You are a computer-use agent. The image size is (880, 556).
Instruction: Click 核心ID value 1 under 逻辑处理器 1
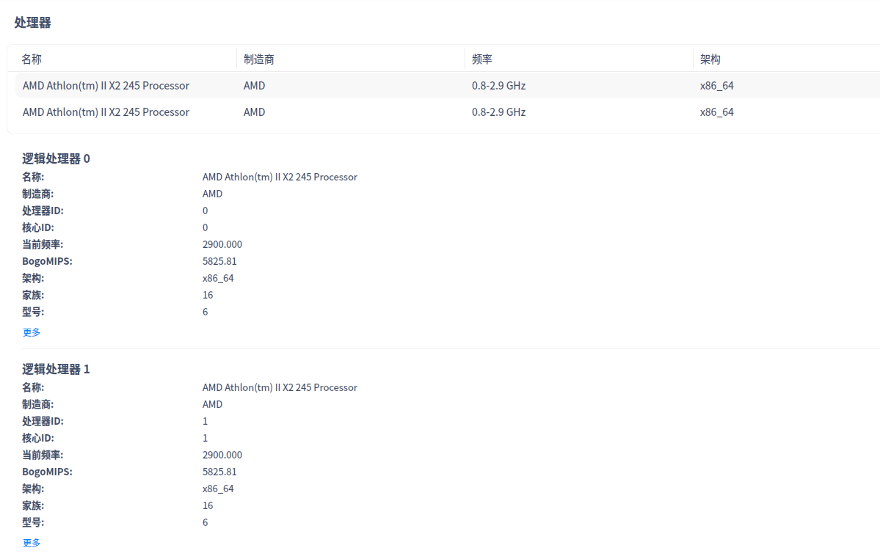point(205,438)
